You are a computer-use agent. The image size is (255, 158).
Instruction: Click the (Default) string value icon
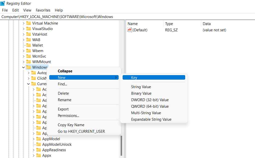pyautogui.click(x=129, y=30)
